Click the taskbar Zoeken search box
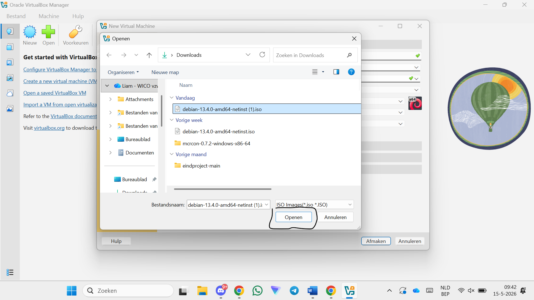This screenshot has height=300, width=534. pyautogui.click(x=128, y=291)
